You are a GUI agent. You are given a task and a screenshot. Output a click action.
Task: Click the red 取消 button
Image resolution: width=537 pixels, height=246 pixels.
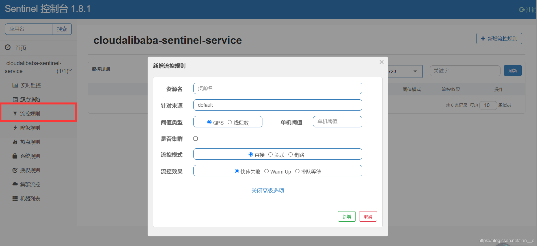368,217
